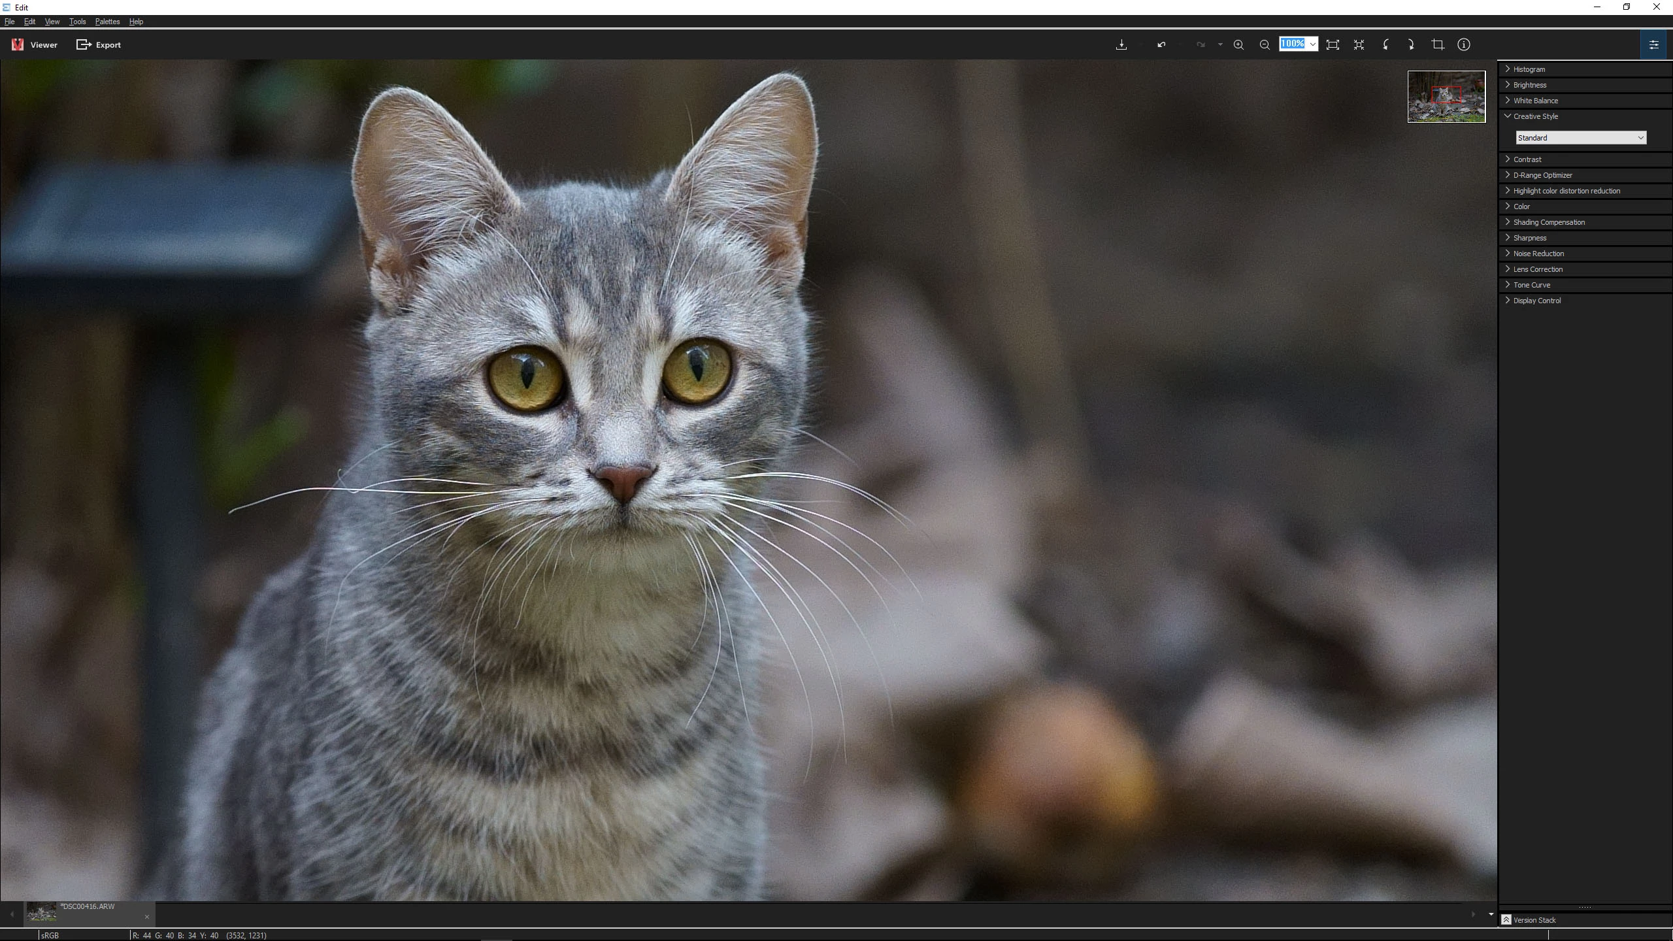1673x941 pixels.
Task: Expand the Tone Curve section
Action: [x=1531, y=285]
